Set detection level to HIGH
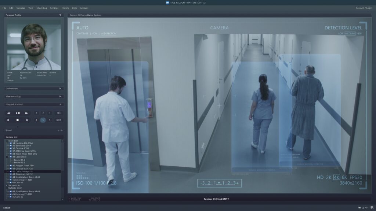Image resolution: width=376 pixels, height=211 pixels. (x=360, y=33)
